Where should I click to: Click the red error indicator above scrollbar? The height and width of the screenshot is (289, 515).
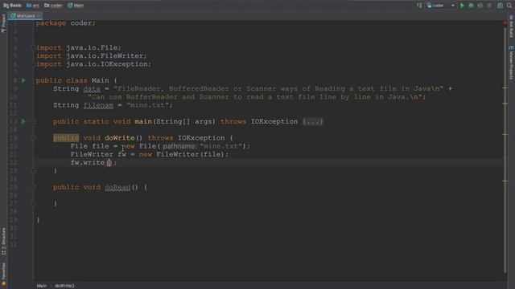pyautogui.click(x=505, y=22)
